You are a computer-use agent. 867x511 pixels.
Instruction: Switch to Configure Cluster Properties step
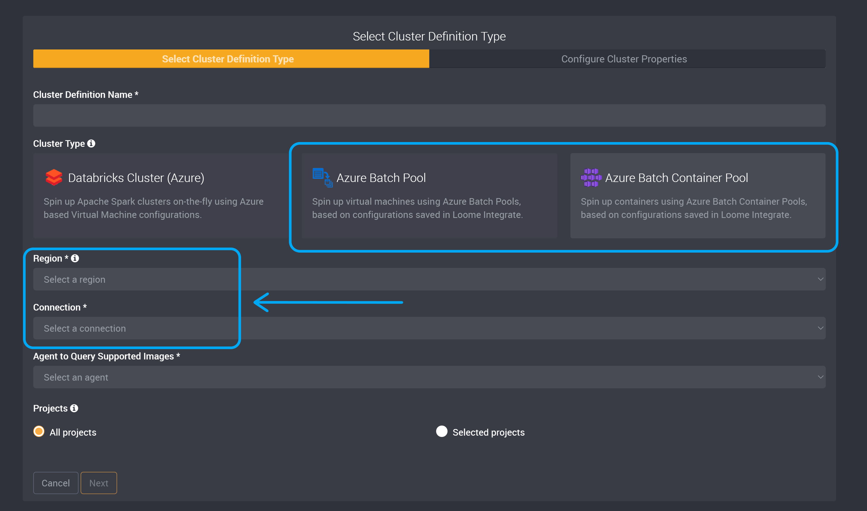click(x=627, y=59)
